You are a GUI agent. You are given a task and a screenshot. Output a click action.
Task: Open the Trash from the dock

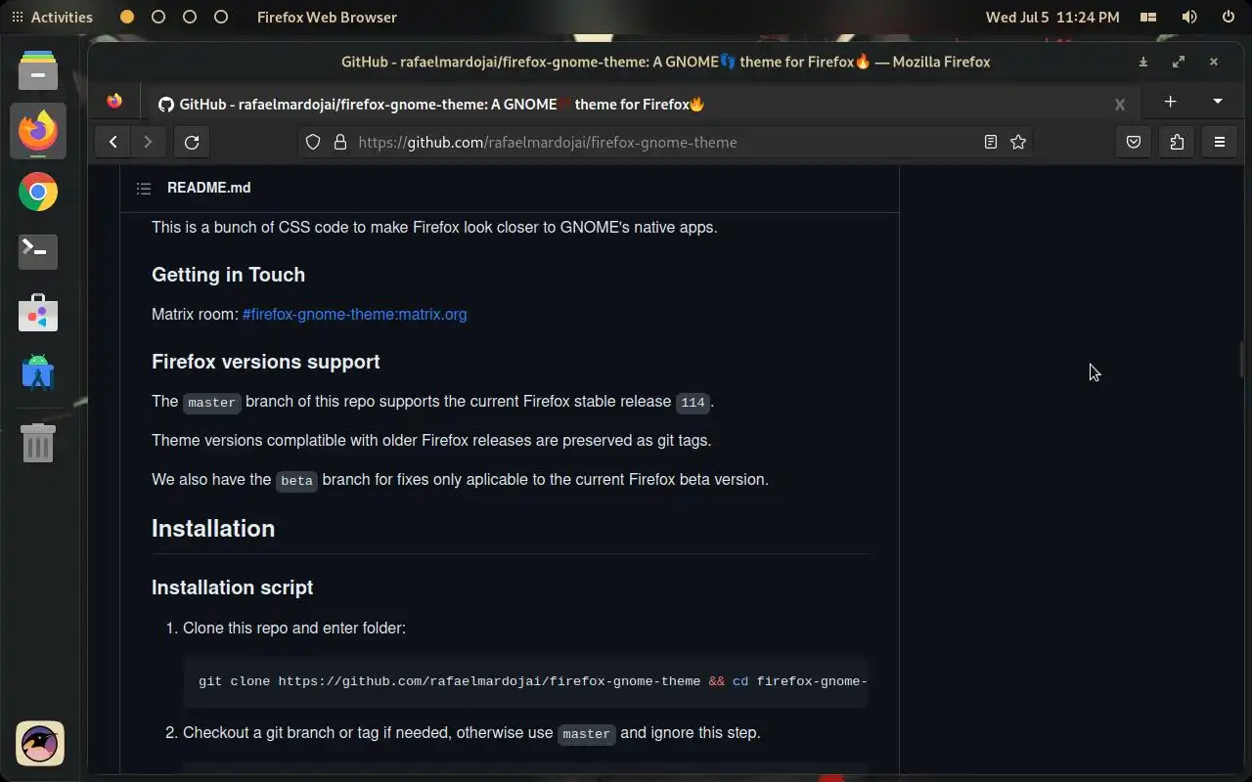[38, 443]
